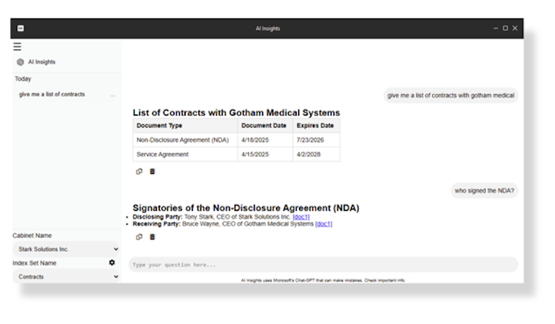Click the Non-Disclosure Agreement (NDA) cell
The width and height of the screenshot is (555, 324).
coord(185,140)
